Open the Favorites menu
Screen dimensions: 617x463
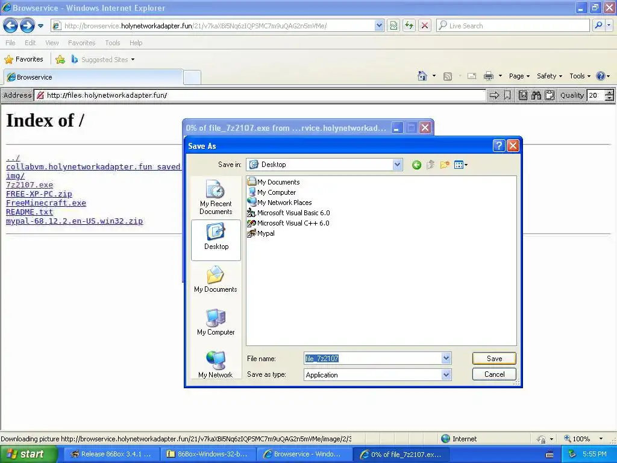(x=81, y=43)
